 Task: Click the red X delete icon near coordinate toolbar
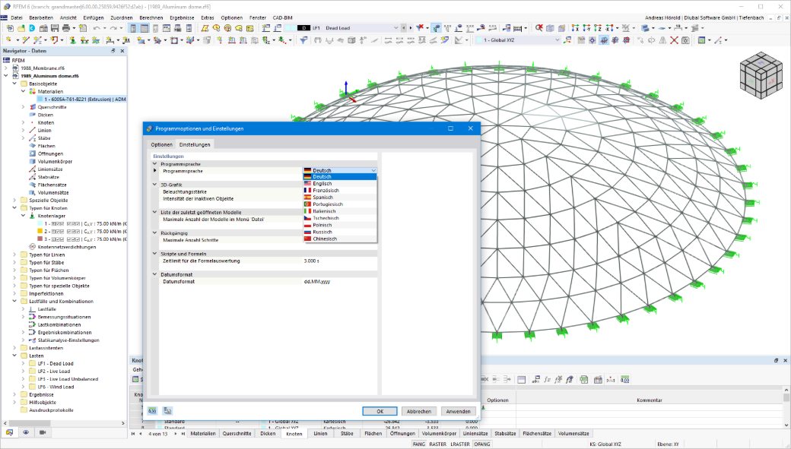(674, 40)
